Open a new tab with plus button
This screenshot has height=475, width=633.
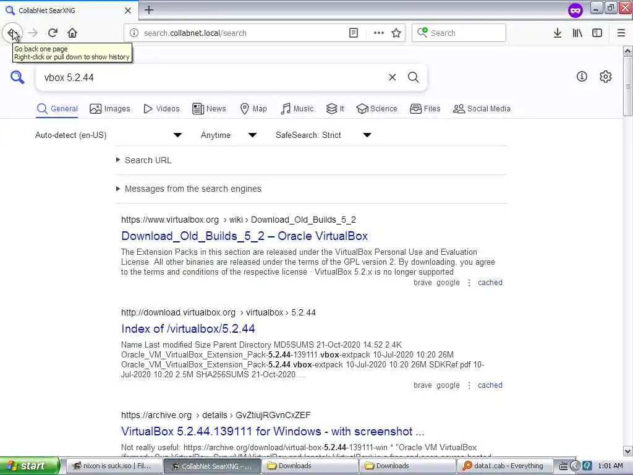coord(149,10)
